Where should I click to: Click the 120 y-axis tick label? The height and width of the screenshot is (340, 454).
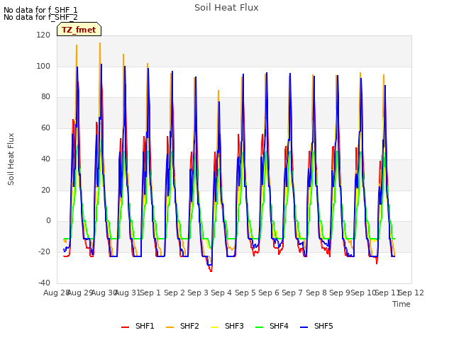[x=43, y=35]
